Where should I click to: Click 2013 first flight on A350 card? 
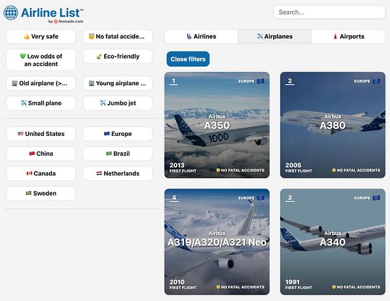tap(183, 168)
